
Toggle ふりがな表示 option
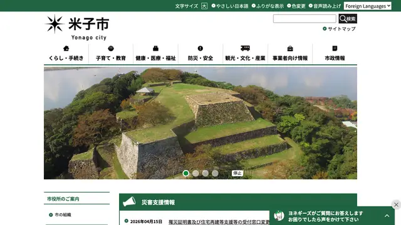point(268,6)
